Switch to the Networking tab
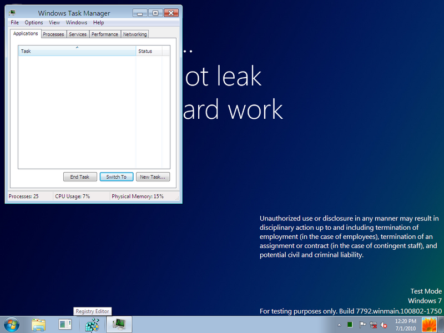 (135, 34)
